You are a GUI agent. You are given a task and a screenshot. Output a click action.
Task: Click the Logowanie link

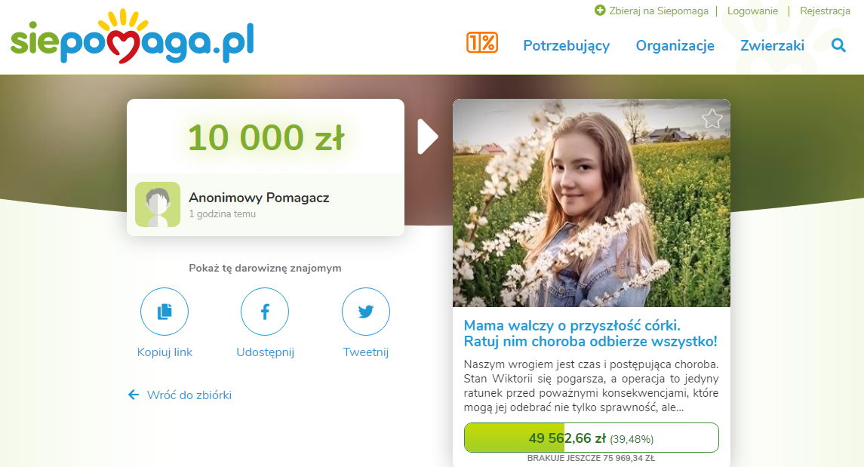click(752, 11)
